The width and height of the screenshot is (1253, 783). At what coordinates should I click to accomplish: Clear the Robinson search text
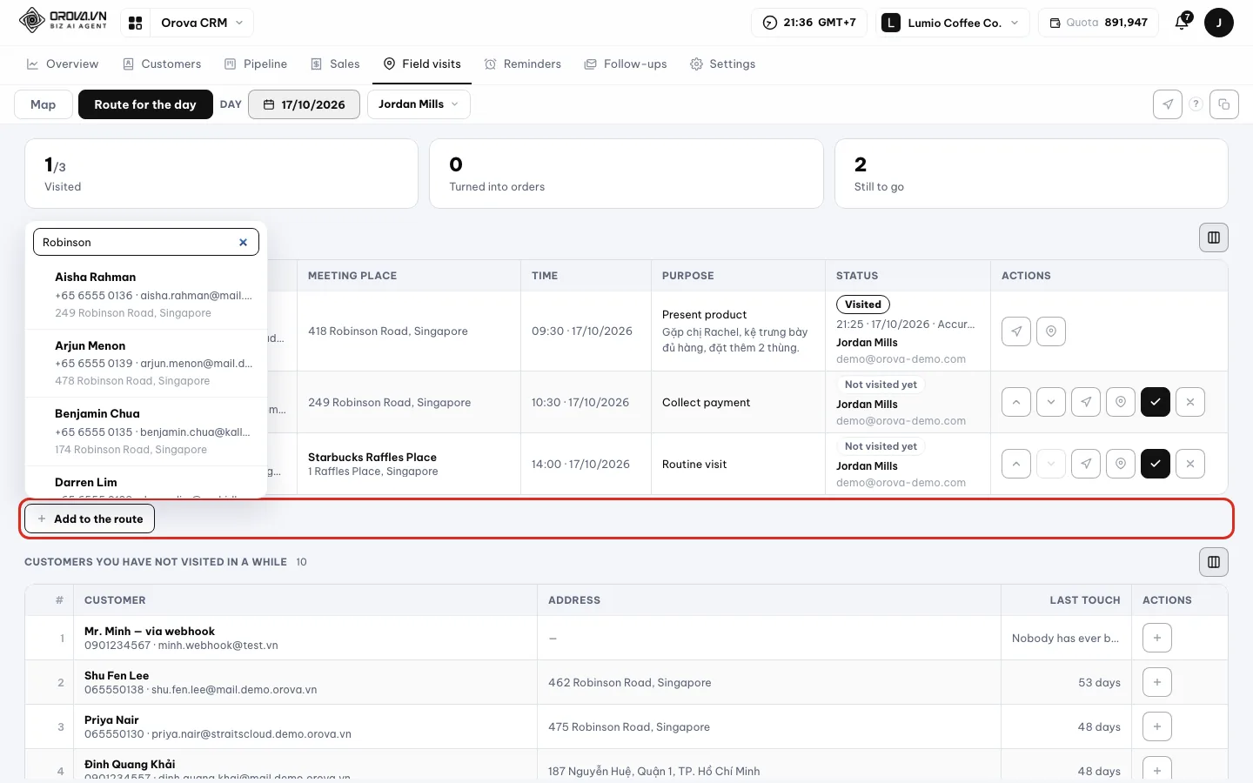[x=244, y=243]
